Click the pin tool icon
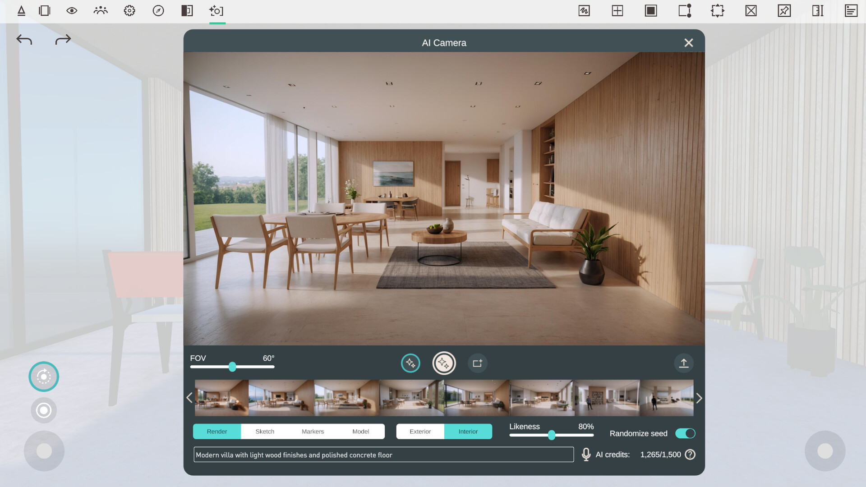Viewport: 866px width, 487px height. click(x=784, y=11)
